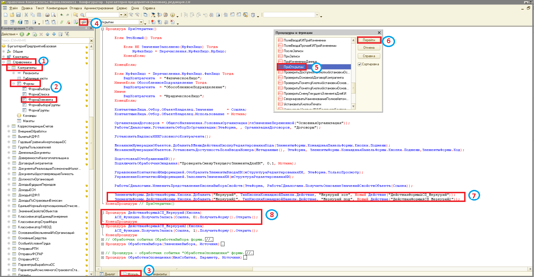This screenshot has height=277, width=534.
Task: Click the Procedures and functions magnifier icon
Action: coord(84,22)
